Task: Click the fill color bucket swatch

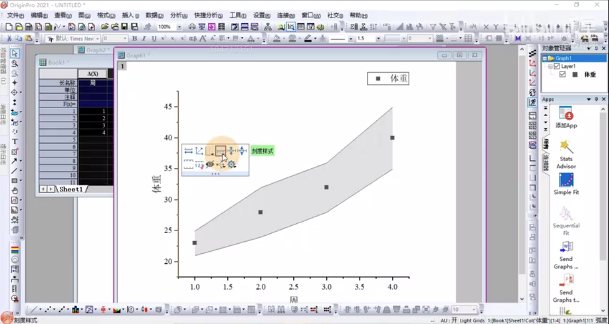Action: [276, 39]
